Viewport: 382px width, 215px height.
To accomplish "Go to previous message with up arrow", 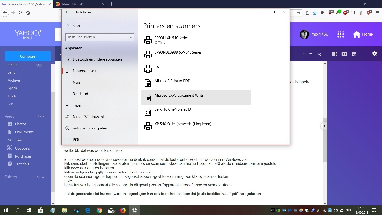I will coord(304,54).
